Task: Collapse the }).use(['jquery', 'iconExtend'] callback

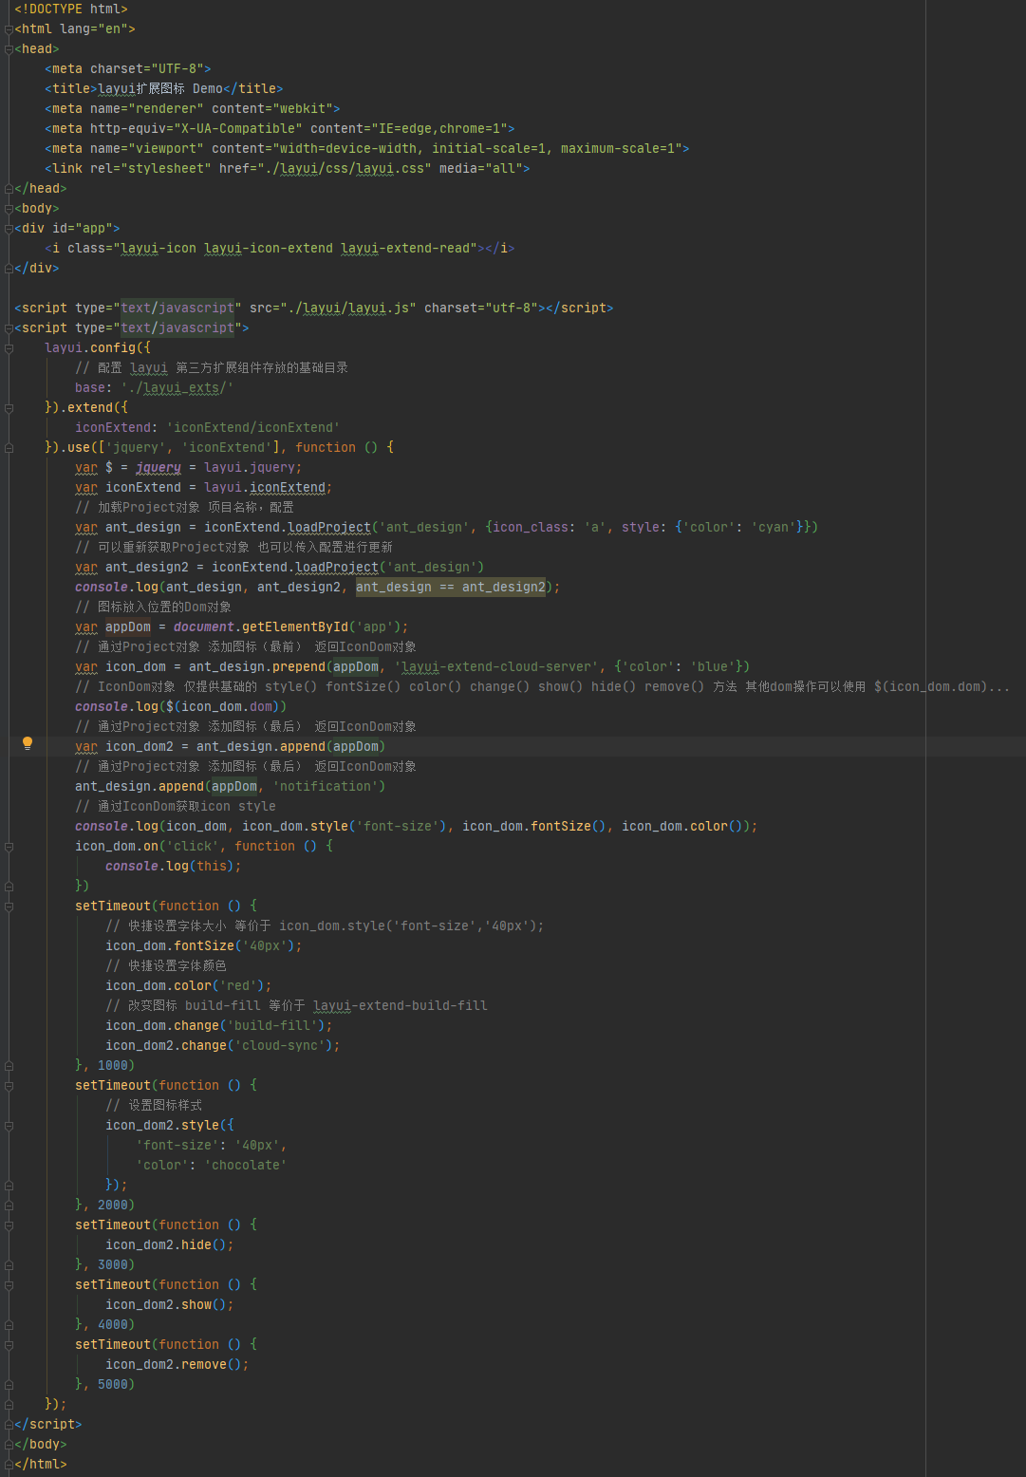Action: pyautogui.click(x=9, y=448)
